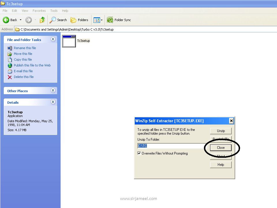Open the Back history dropdown arrow
The width and height of the screenshot is (277, 208).
[x=21, y=20]
